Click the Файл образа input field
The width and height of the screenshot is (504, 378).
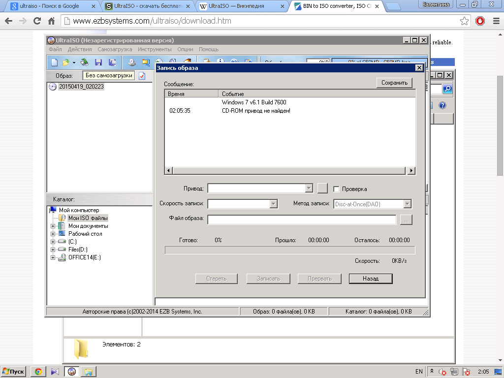(x=302, y=220)
